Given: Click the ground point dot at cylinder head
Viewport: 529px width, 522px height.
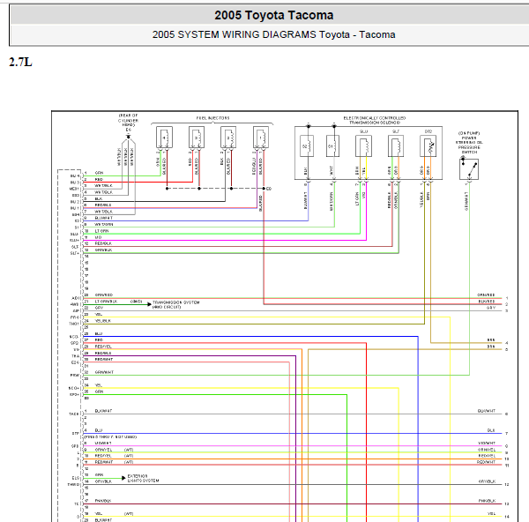Looking at the screenshot, I should click(128, 137).
